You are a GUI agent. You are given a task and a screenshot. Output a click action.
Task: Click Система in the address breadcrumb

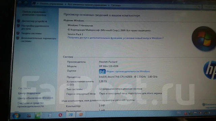tap(116, 5)
